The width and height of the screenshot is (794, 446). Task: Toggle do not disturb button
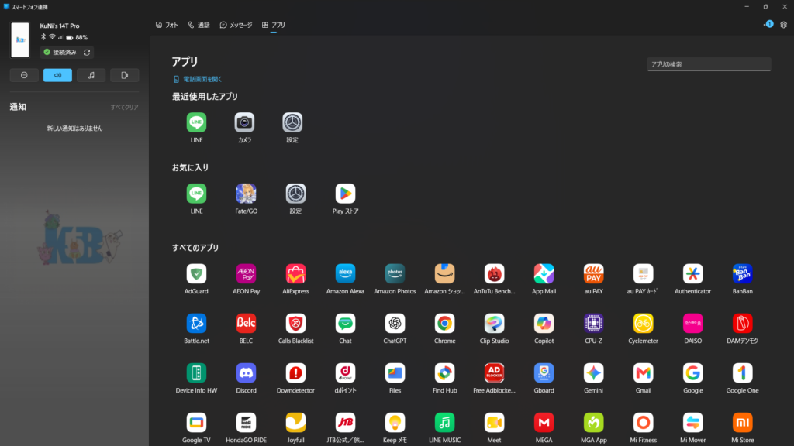(x=24, y=75)
